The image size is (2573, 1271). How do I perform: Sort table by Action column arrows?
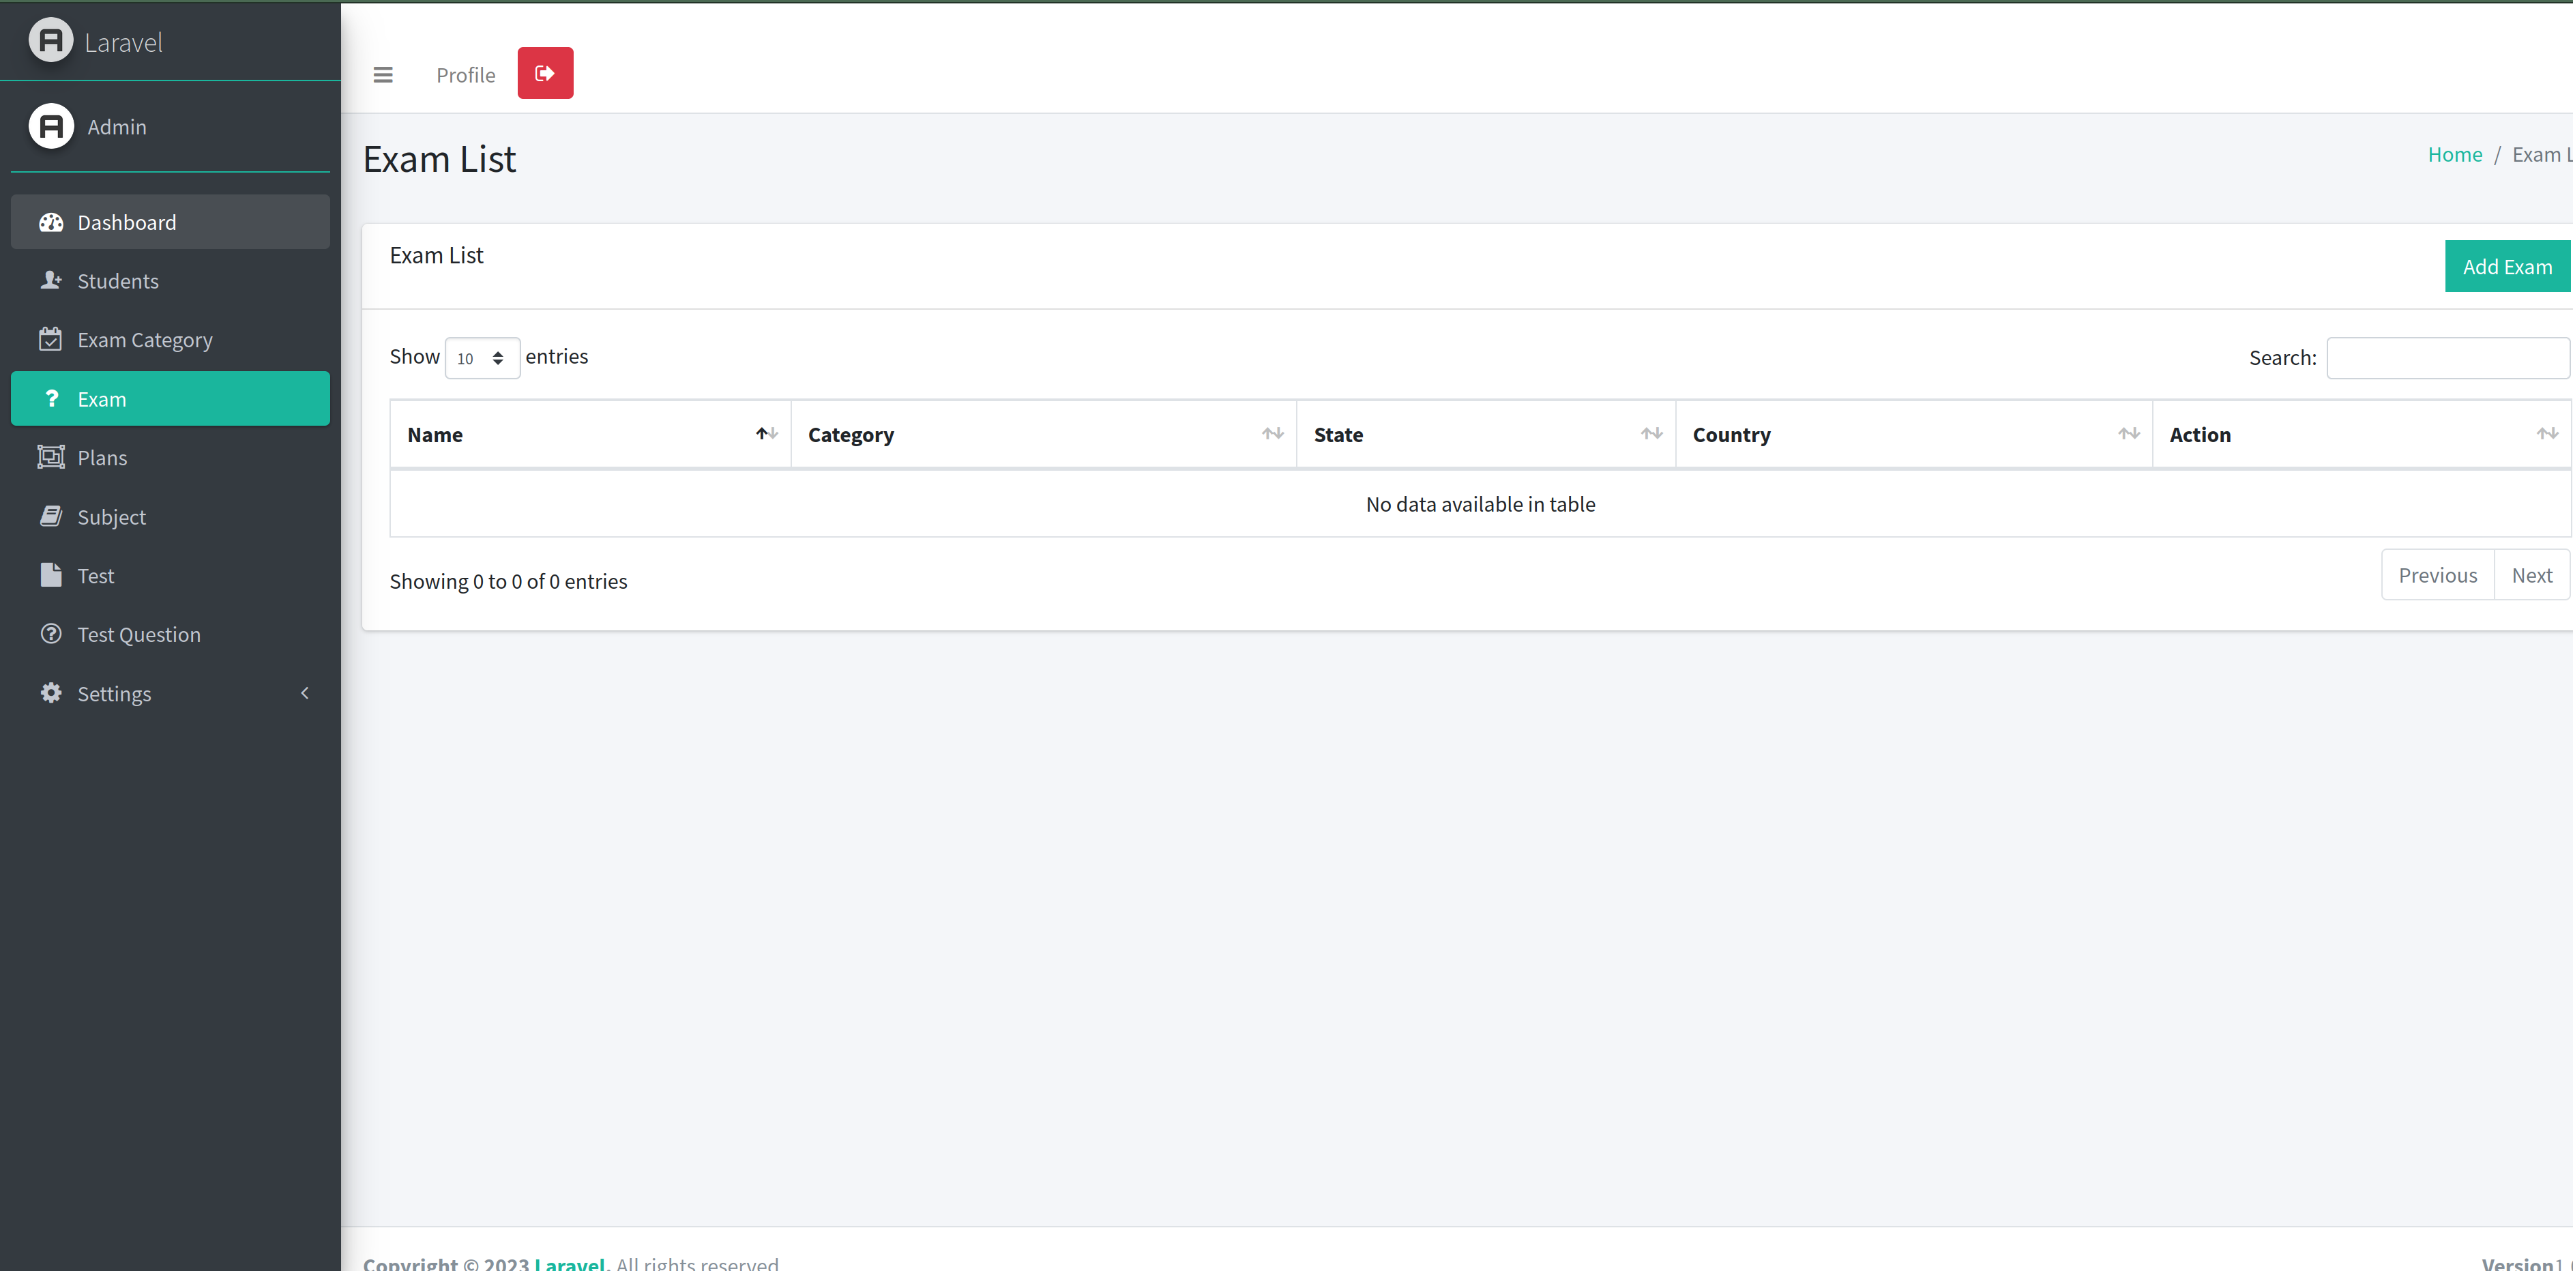[2547, 434]
